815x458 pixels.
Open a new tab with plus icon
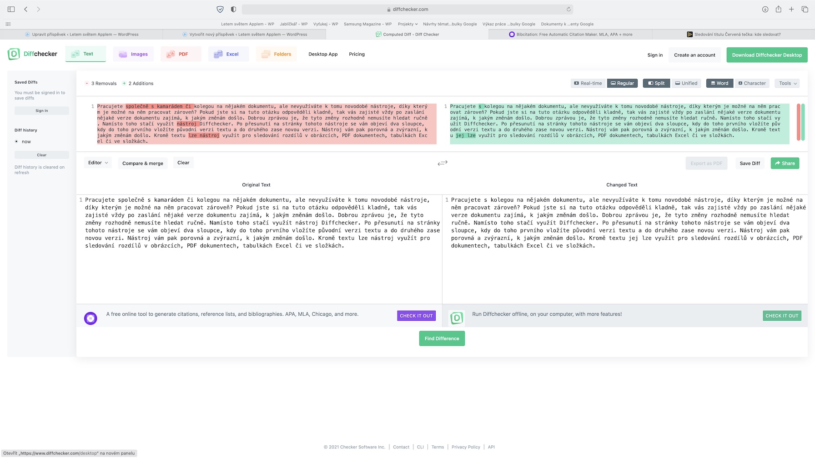point(791,9)
